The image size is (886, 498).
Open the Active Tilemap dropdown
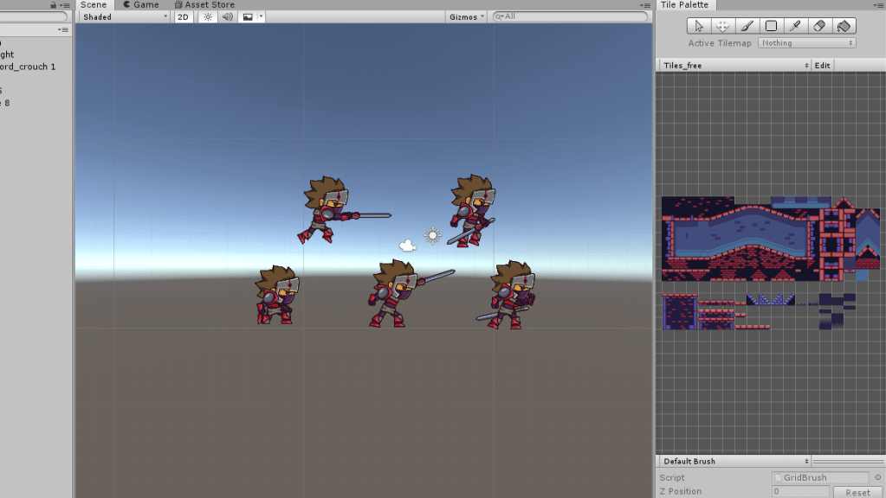tap(807, 43)
